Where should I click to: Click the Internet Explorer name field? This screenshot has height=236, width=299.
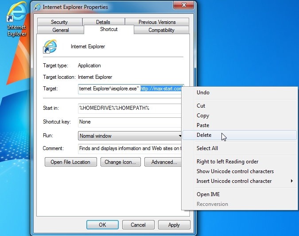point(88,46)
